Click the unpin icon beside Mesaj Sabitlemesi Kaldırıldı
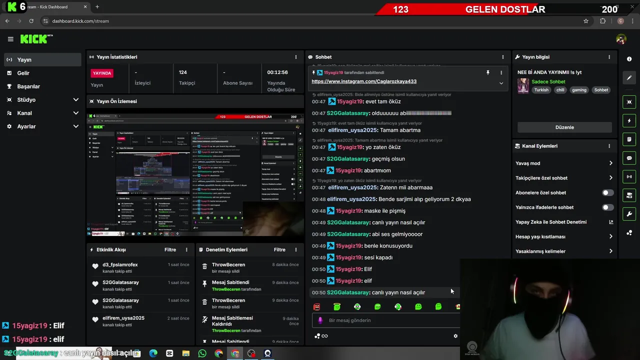This screenshot has width=640, height=360. coord(204,320)
